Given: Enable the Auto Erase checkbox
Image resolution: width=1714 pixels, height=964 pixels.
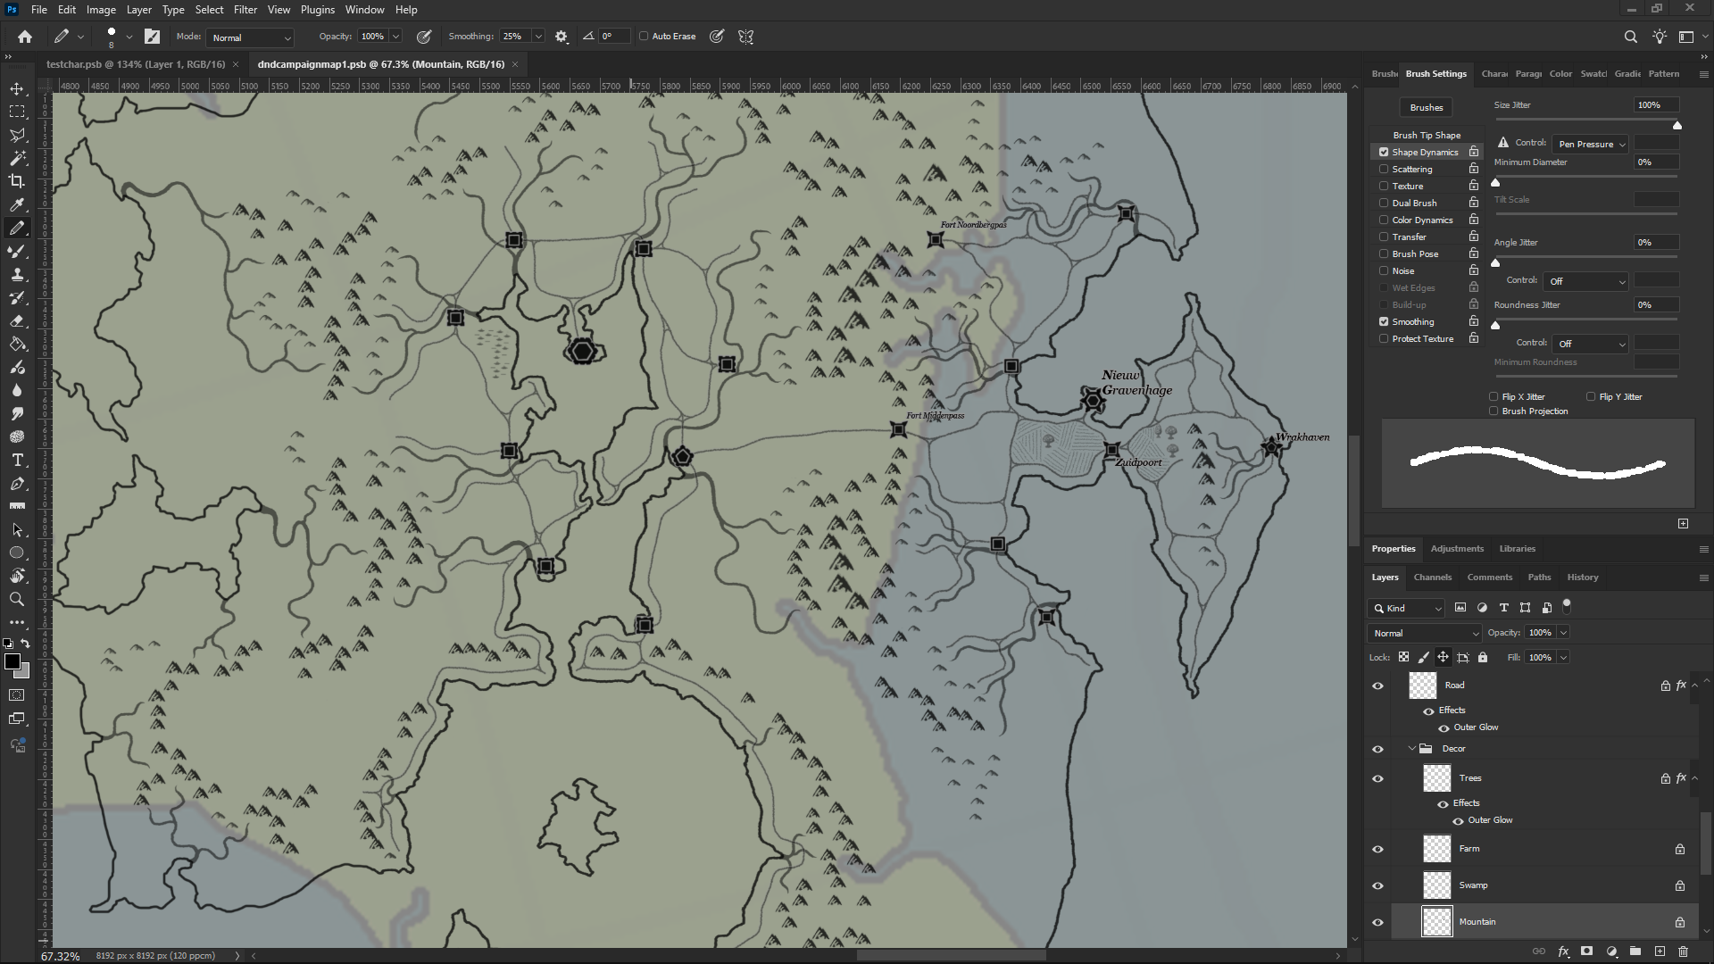Looking at the screenshot, I should tap(644, 37).
